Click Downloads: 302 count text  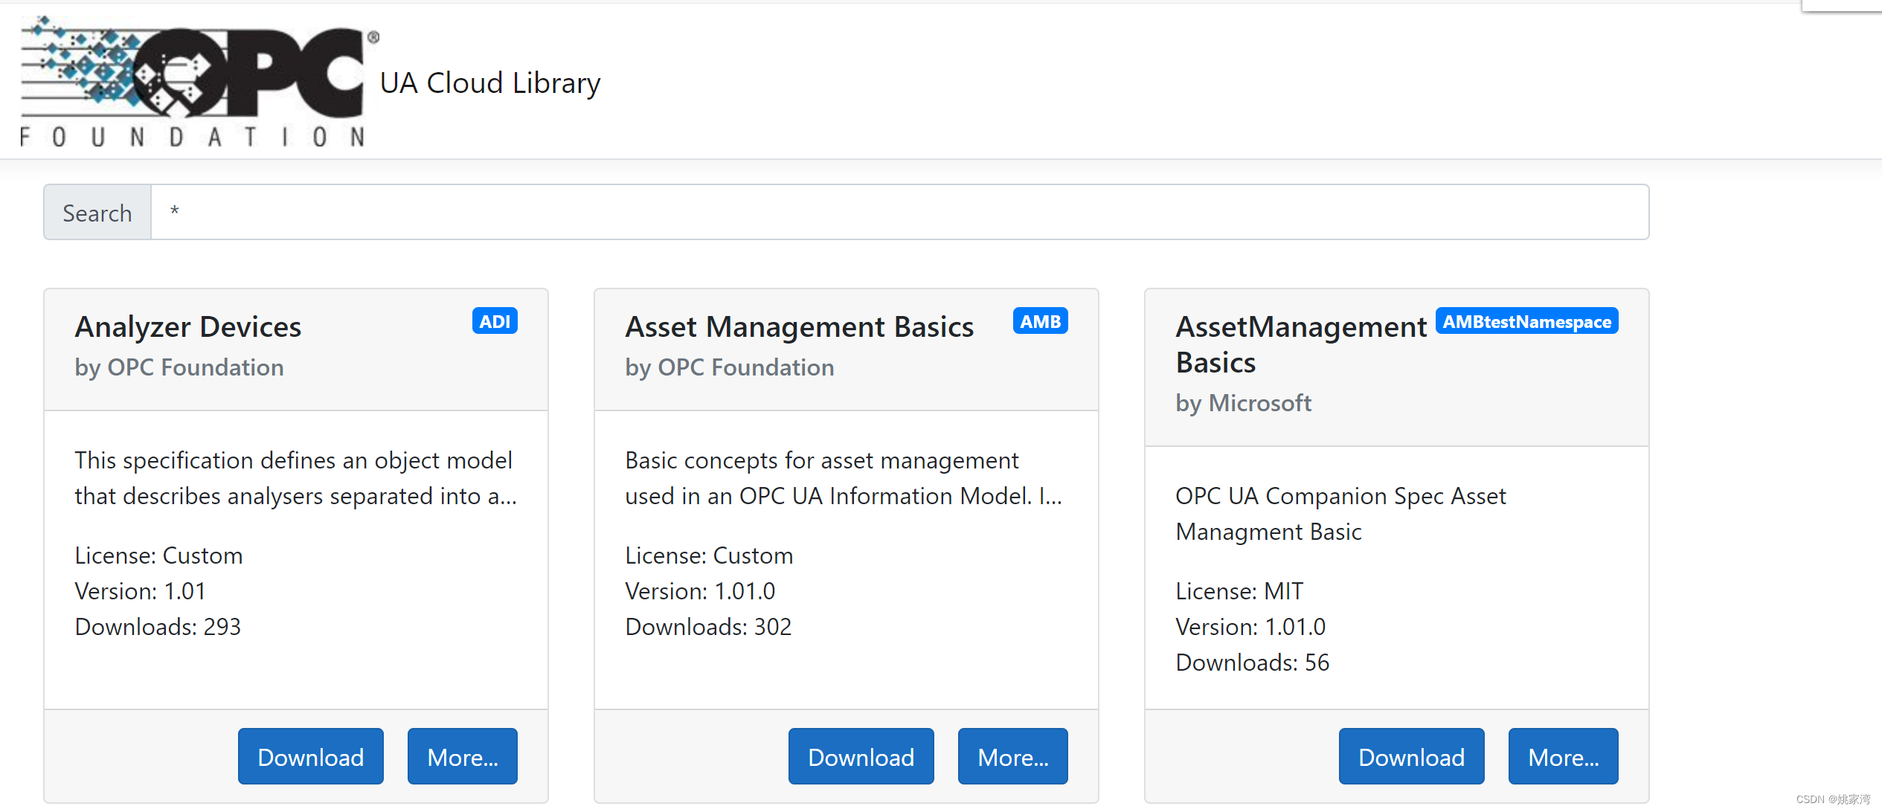click(x=708, y=627)
